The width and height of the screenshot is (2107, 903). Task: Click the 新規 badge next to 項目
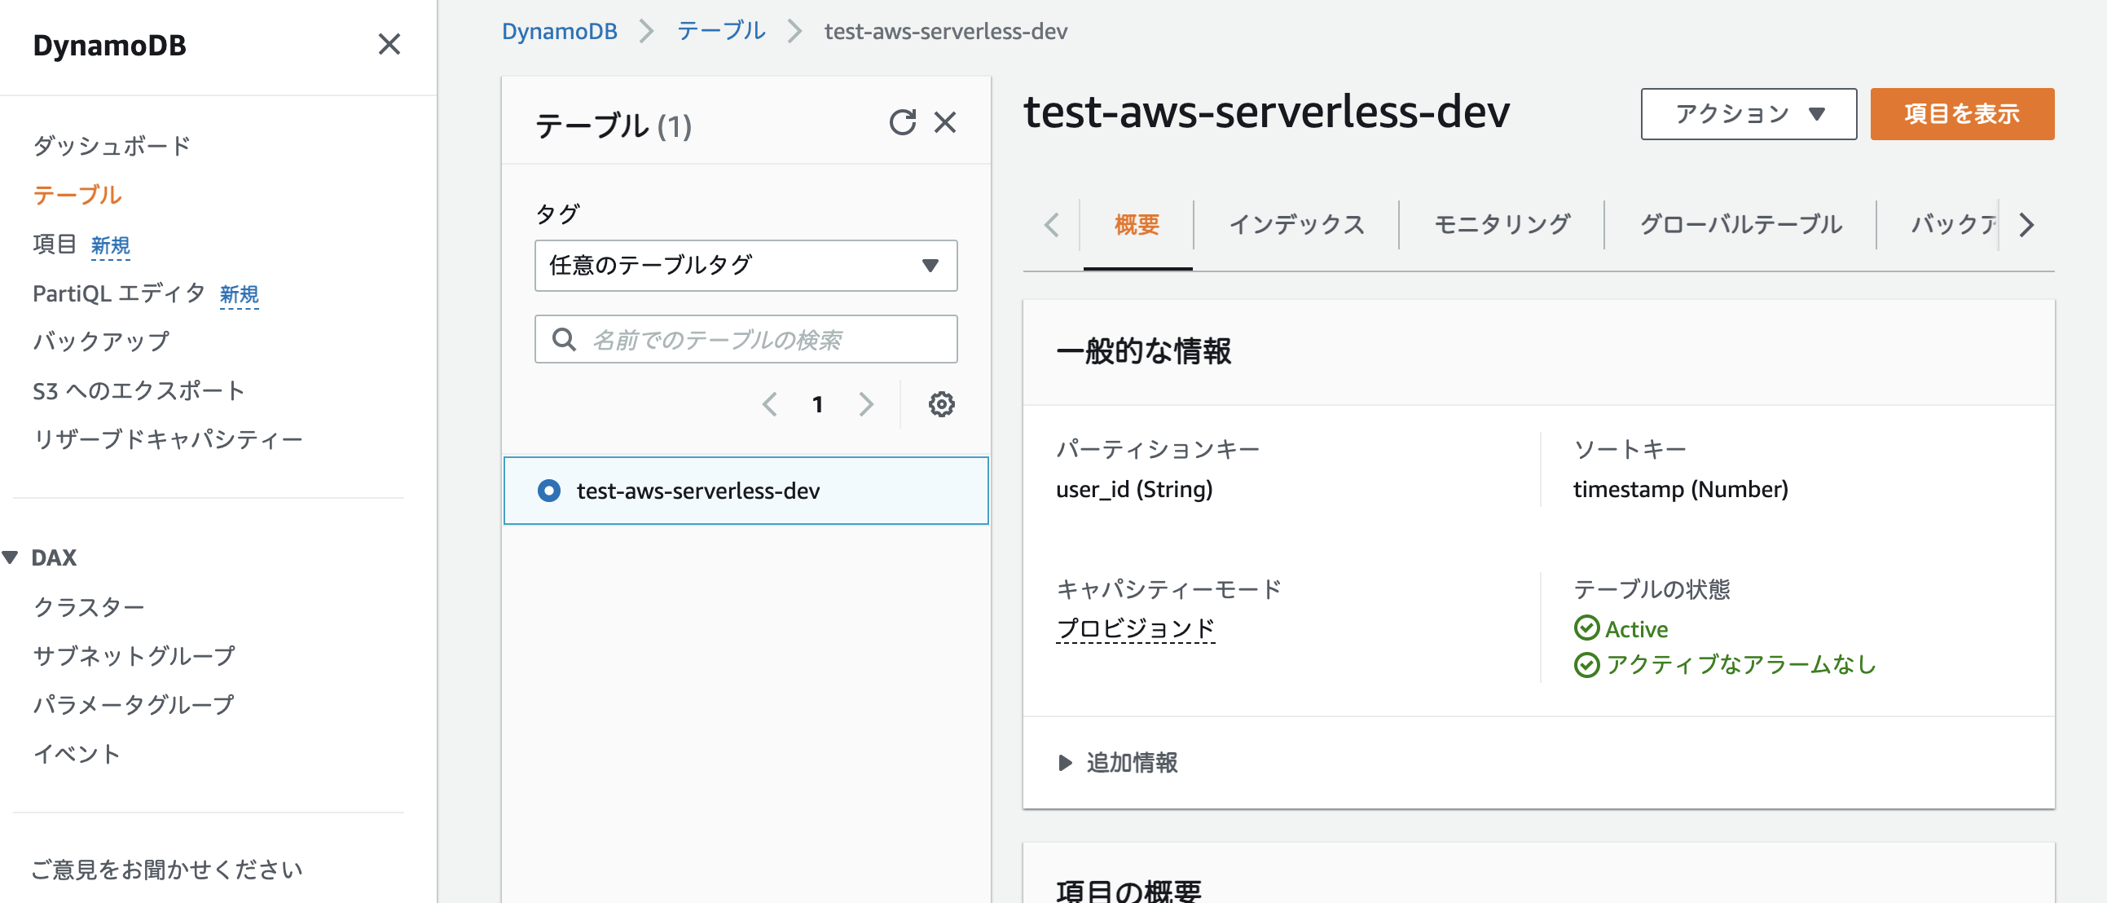point(111,245)
